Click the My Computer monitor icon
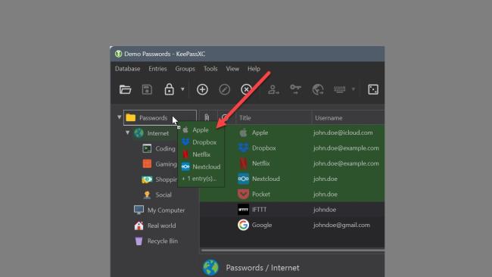Viewport: 492px width, 277px height. [139, 210]
